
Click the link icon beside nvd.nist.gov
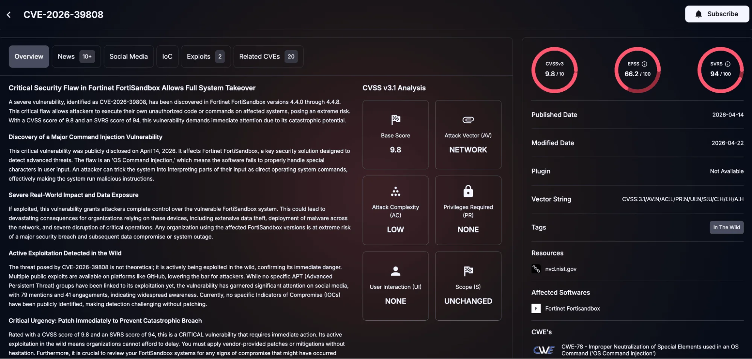[536, 269]
